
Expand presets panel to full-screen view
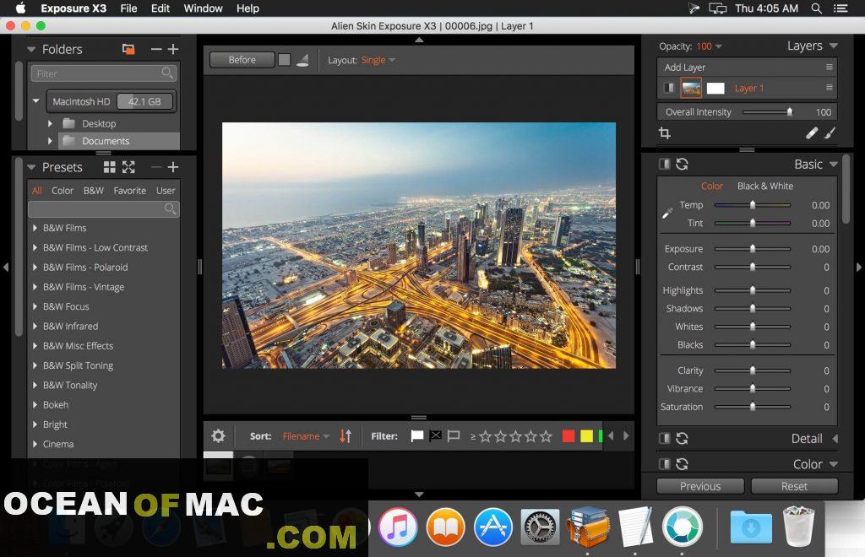pos(128,167)
